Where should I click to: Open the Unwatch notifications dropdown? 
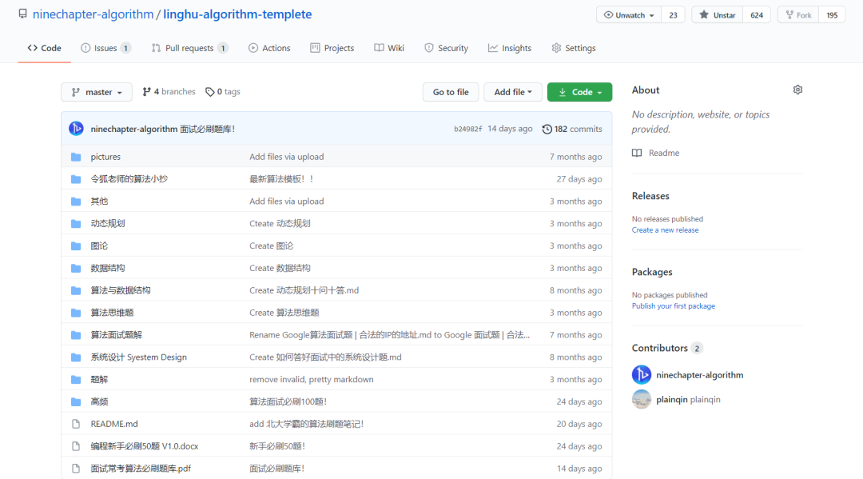coord(629,15)
